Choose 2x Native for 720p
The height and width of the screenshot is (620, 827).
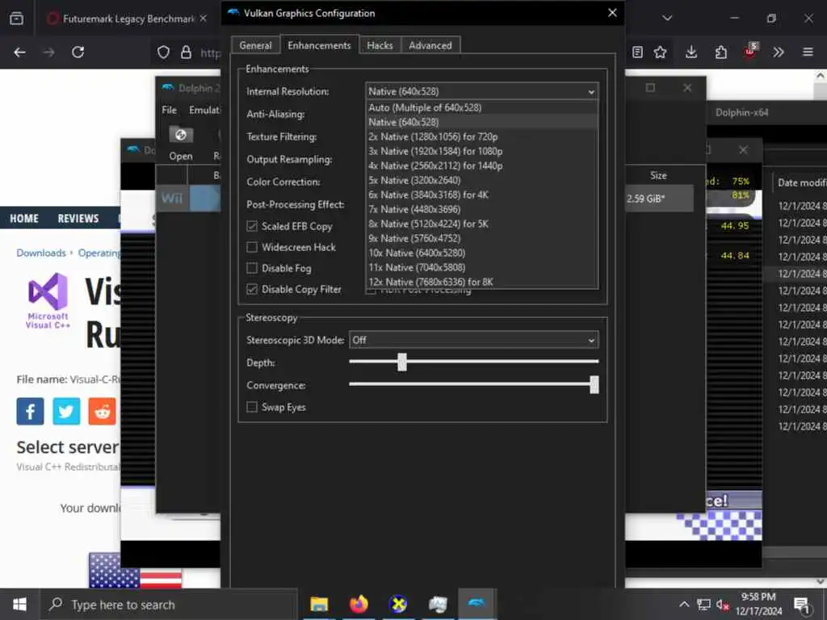pos(481,136)
